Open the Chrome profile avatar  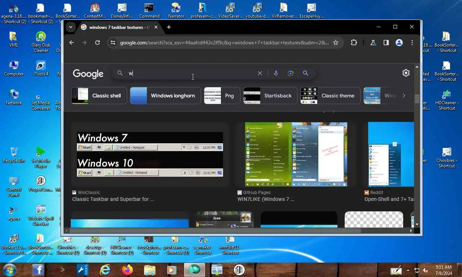399,43
